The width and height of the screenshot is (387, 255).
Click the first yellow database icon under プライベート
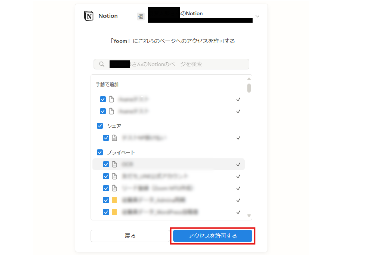coord(114,200)
